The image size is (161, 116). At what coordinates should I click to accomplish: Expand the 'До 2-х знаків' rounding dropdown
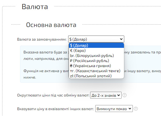coord(106,95)
